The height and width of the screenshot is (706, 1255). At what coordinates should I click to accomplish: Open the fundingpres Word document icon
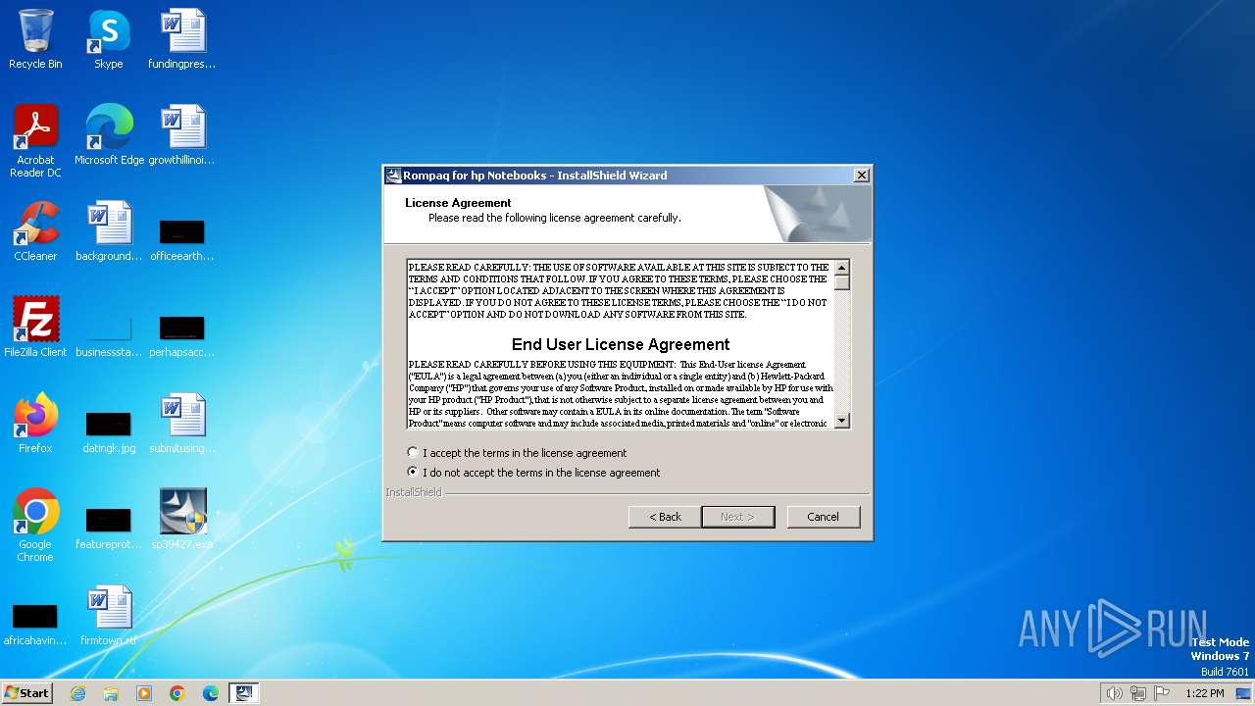pyautogui.click(x=182, y=39)
